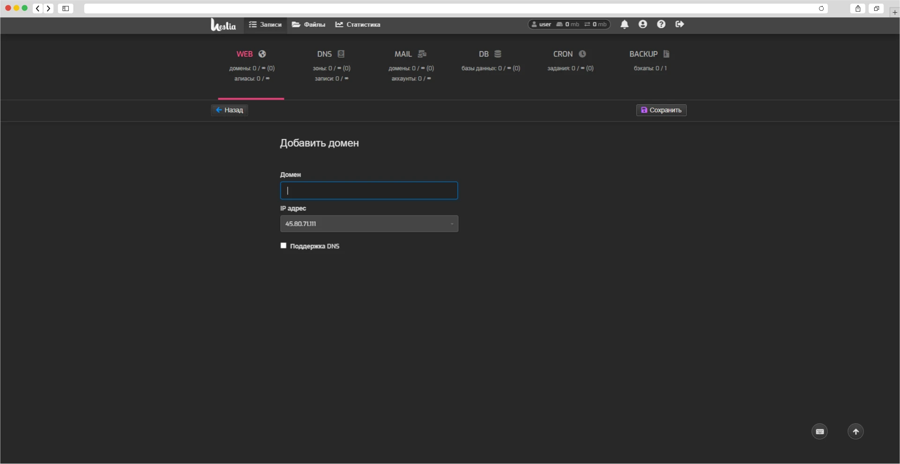
Task: Open the help question mark icon
Action: 661,24
